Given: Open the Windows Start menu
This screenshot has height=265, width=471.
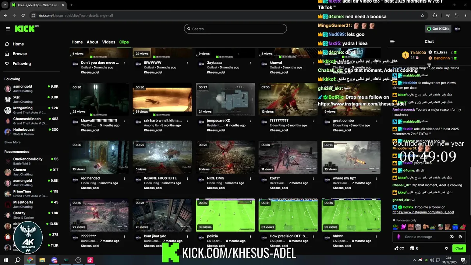Looking at the screenshot, I should pos(6,260).
